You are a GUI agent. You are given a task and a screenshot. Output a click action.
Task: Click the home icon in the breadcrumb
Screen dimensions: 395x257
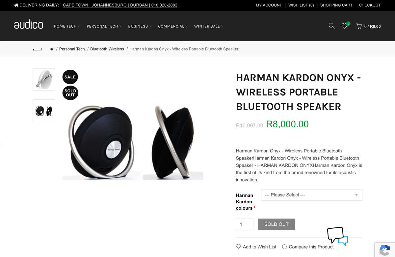coord(52,49)
